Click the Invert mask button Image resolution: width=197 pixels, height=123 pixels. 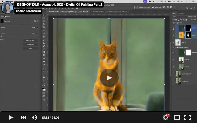point(31,48)
